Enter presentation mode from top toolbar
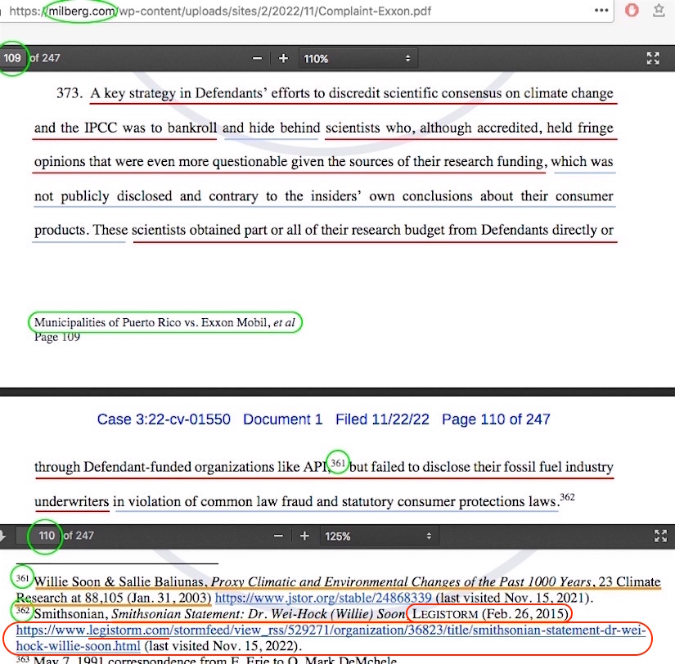Viewport: 675px width, 664px height. pyautogui.click(x=652, y=59)
